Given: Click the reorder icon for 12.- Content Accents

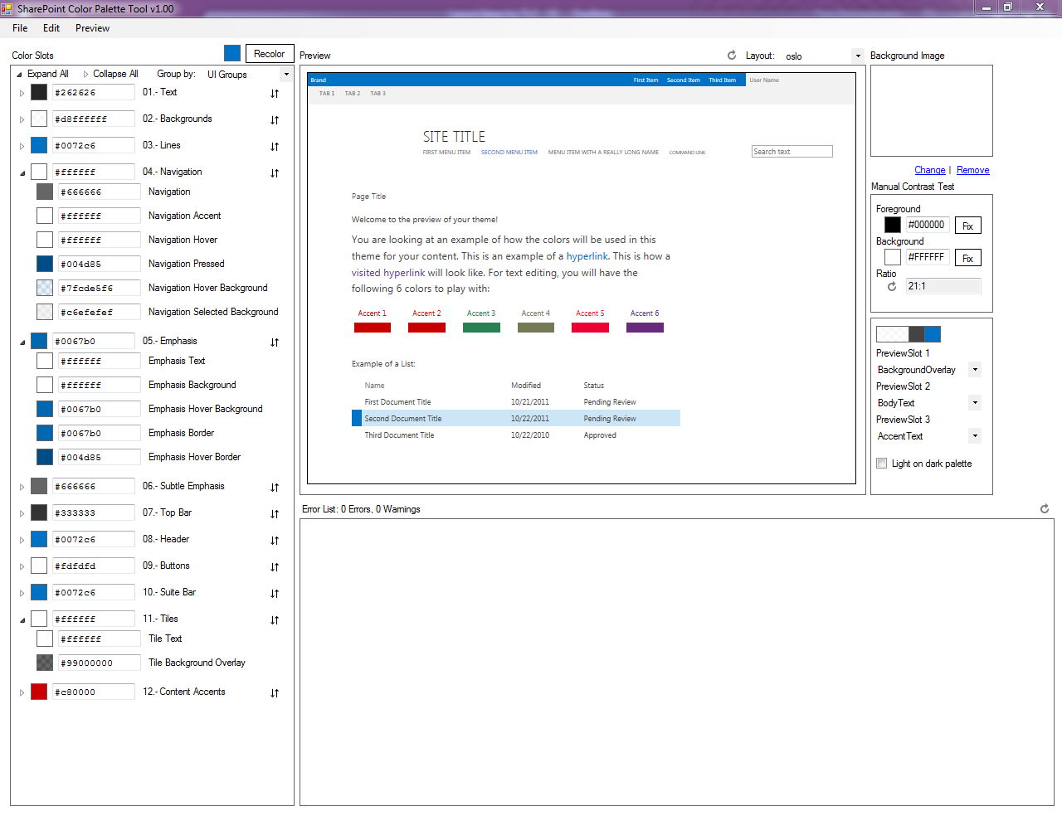Looking at the screenshot, I should coord(274,692).
